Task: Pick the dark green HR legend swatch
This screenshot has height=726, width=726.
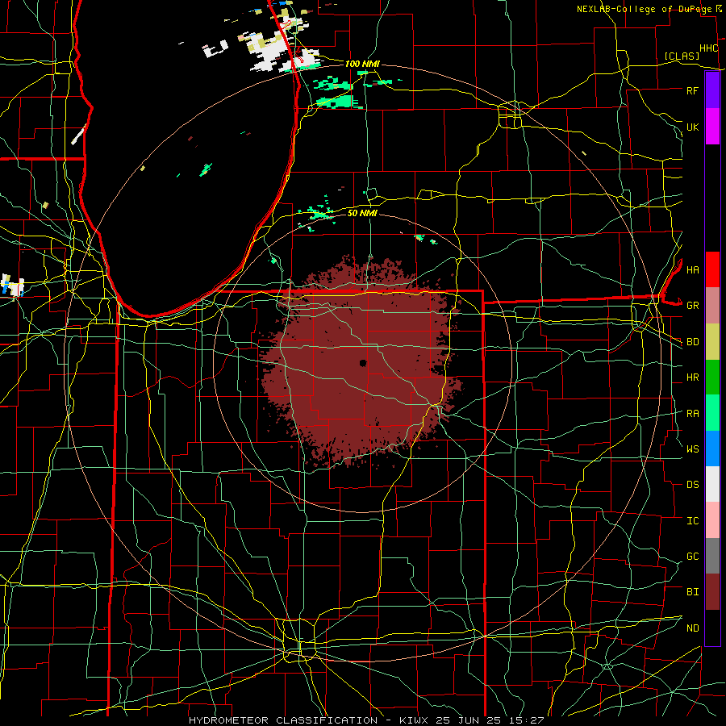Action: tap(712, 378)
